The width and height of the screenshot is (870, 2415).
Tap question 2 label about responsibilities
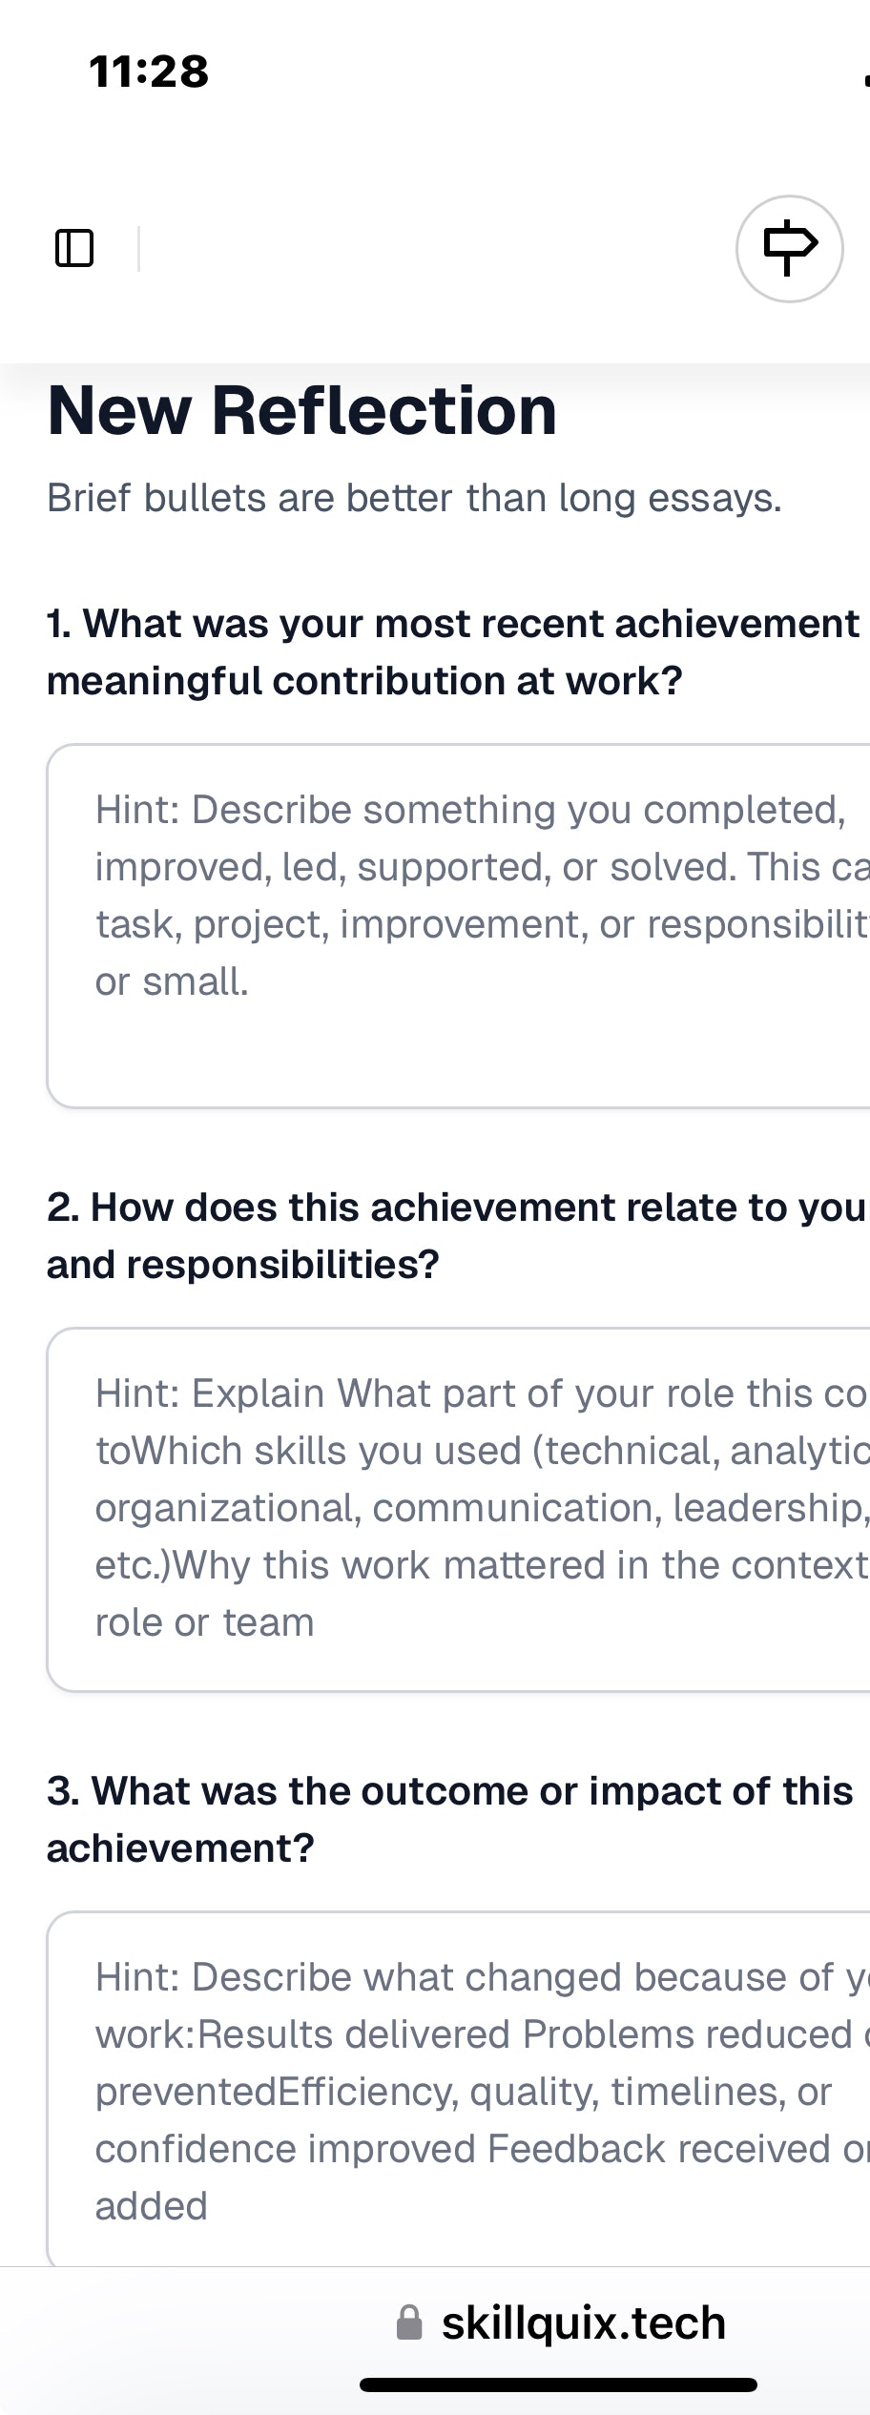pyautogui.click(x=458, y=1236)
